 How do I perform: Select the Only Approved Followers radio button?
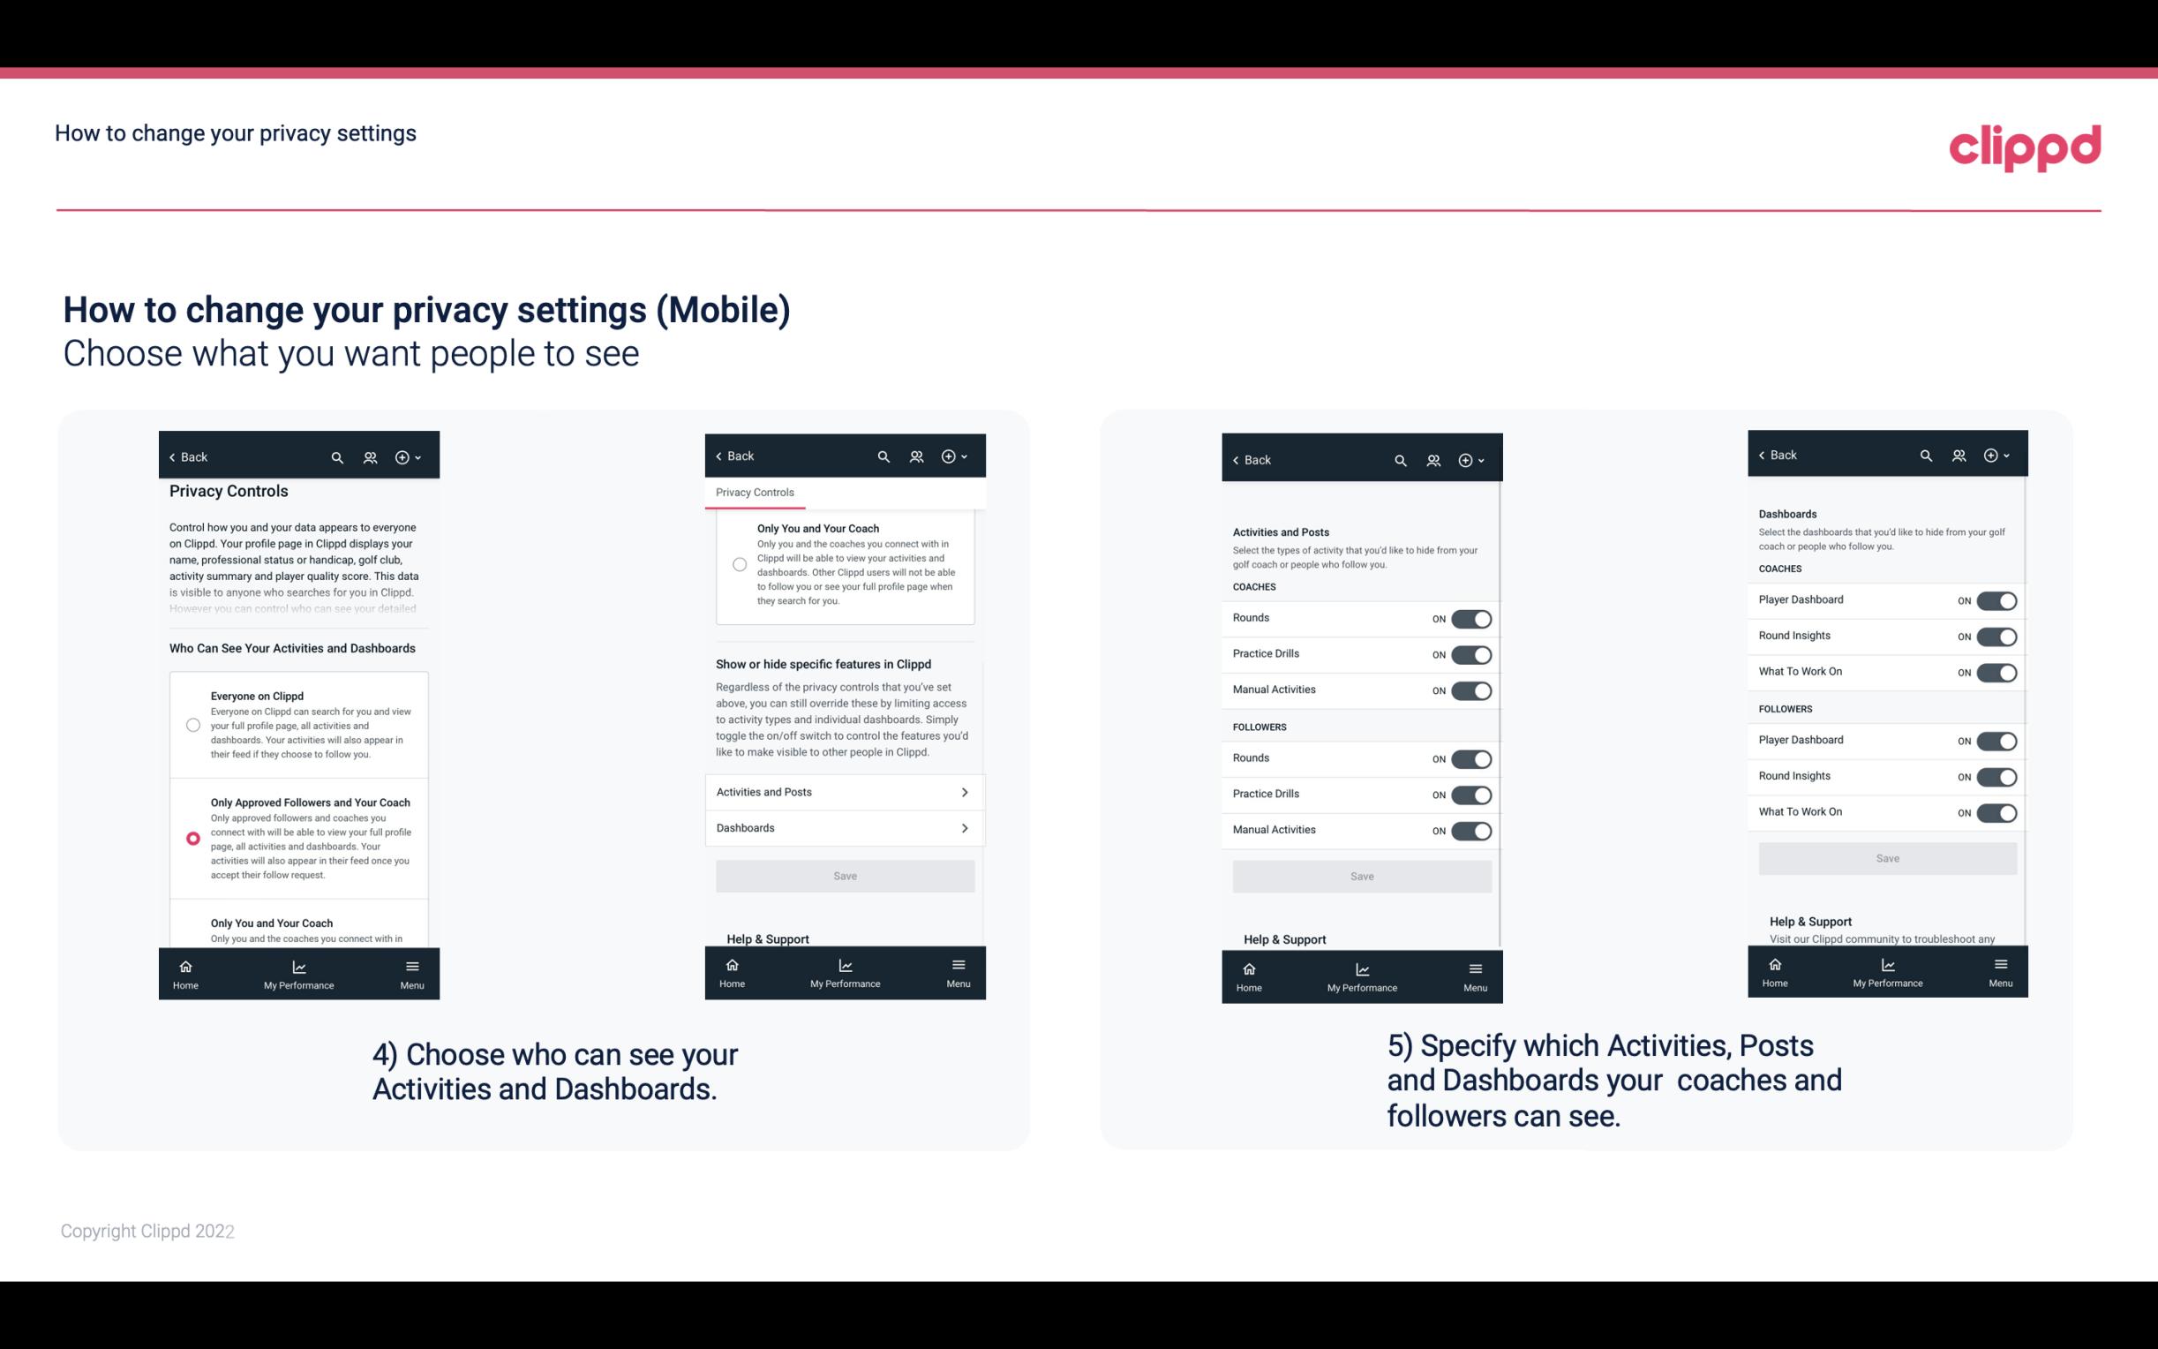[192, 838]
